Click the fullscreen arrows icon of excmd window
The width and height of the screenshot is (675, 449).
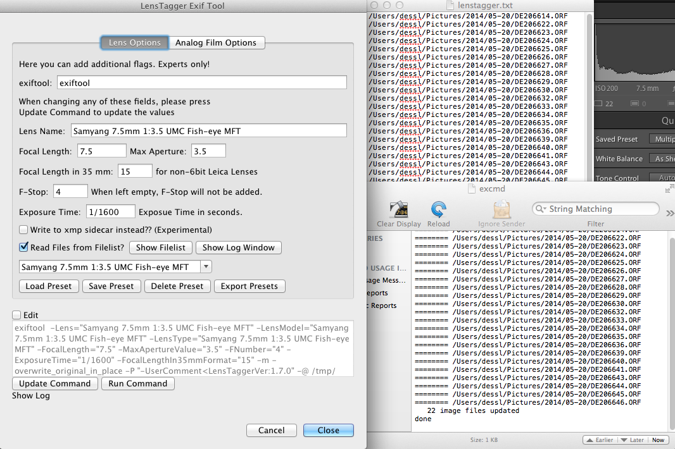coord(669,188)
